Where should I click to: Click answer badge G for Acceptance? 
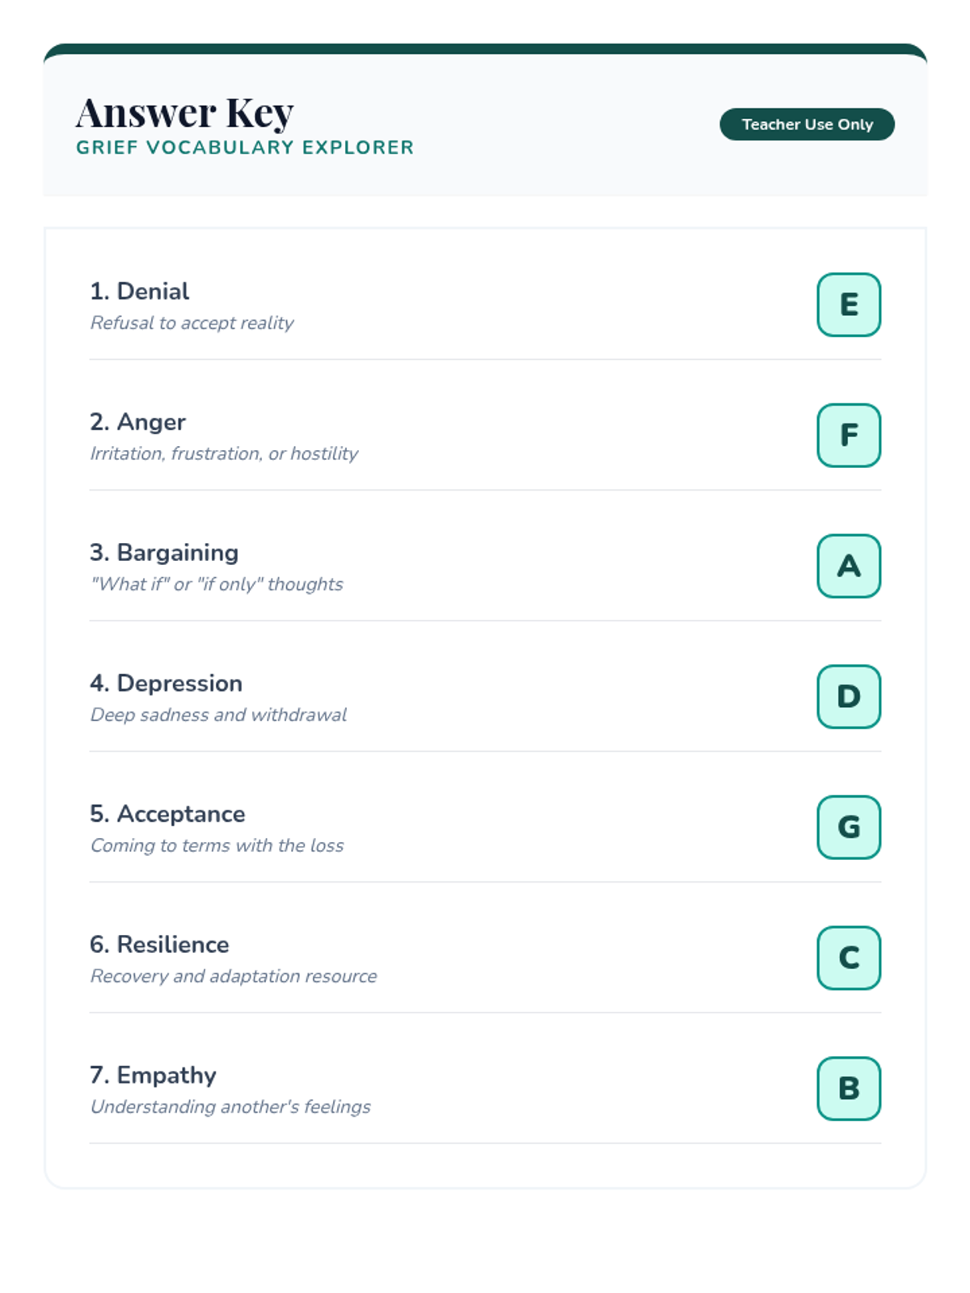point(848,828)
